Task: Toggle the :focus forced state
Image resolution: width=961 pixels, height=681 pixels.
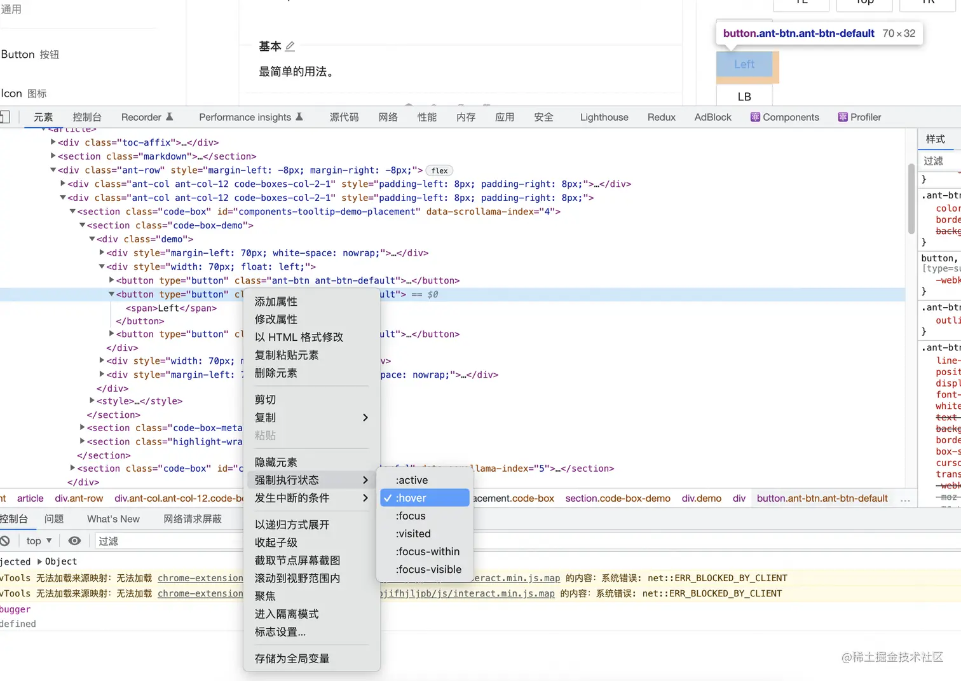Action: point(425,516)
